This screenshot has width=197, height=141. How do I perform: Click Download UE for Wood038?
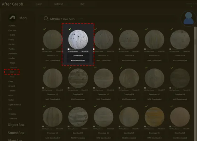click(x=78, y=56)
